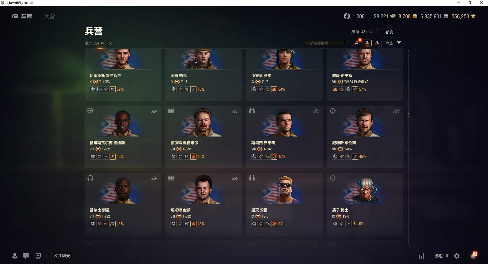Click the recruits icon with 11 badge
The image size is (488, 264).
(x=357, y=43)
